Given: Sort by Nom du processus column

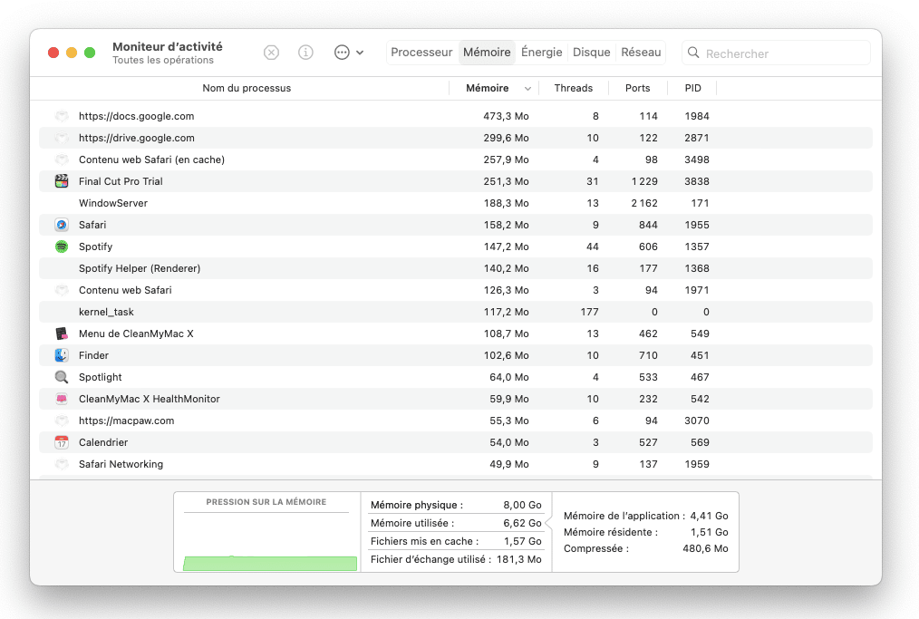Looking at the screenshot, I should [247, 88].
